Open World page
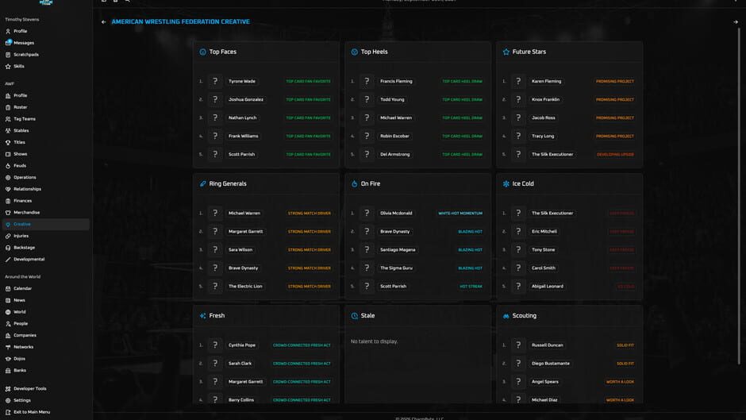This screenshot has height=420, width=746. coord(20,312)
